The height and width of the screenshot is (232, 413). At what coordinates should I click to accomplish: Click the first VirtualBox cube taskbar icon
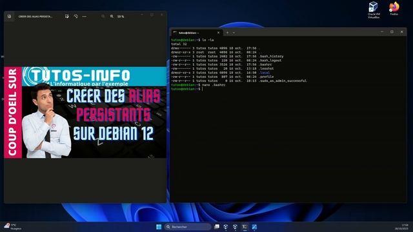[226, 227]
